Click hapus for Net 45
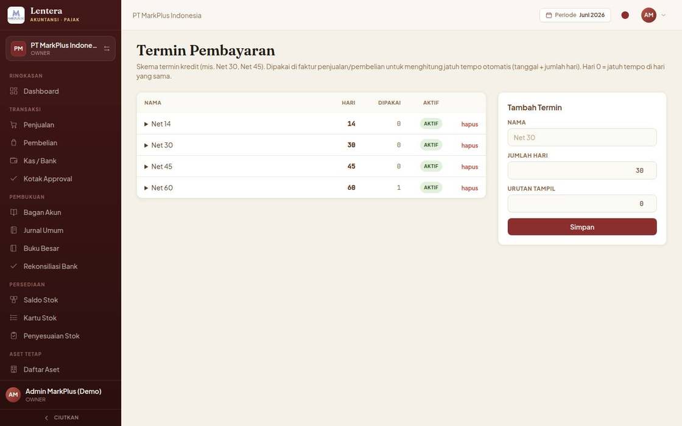The image size is (682, 426). point(469,167)
